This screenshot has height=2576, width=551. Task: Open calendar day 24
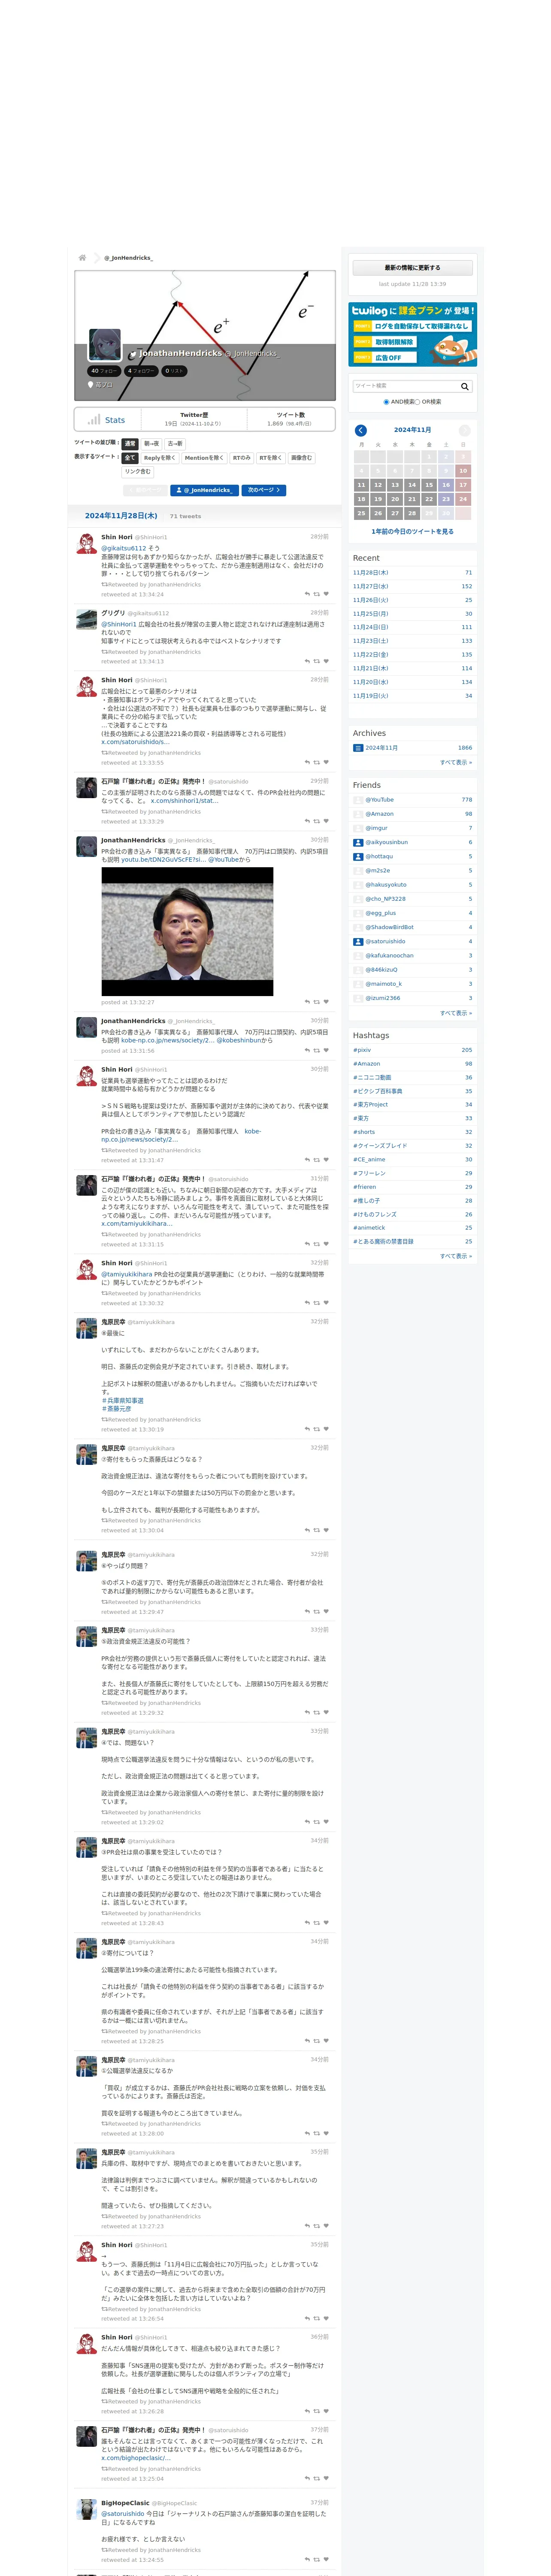(x=463, y=499)
